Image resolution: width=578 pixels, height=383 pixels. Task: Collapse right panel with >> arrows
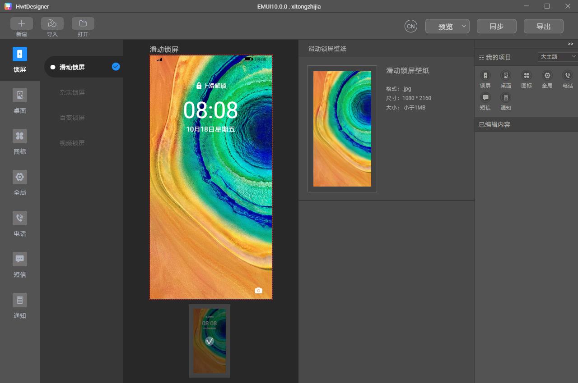[x=570, y=44]
